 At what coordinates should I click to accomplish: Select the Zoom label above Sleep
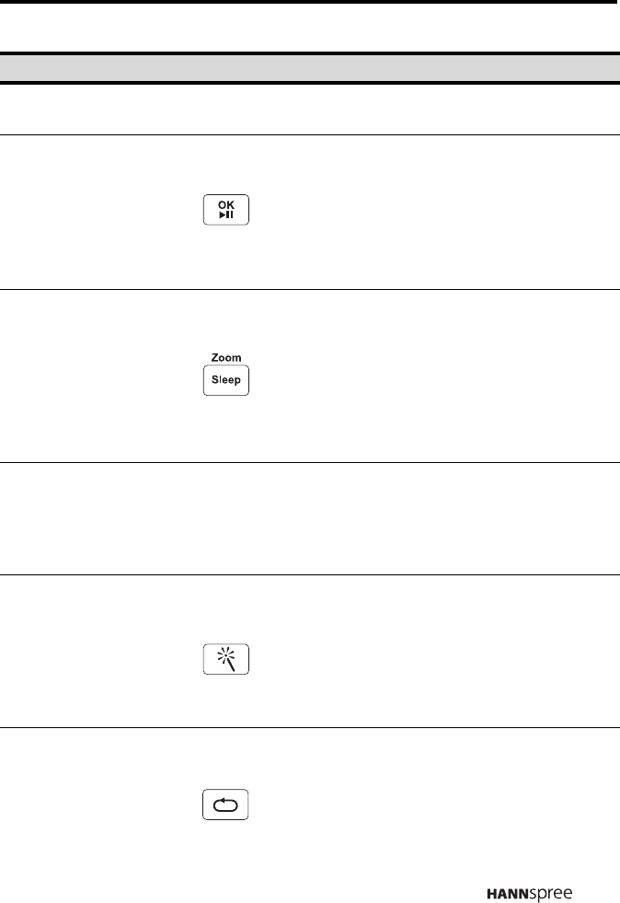click(225, 356)
